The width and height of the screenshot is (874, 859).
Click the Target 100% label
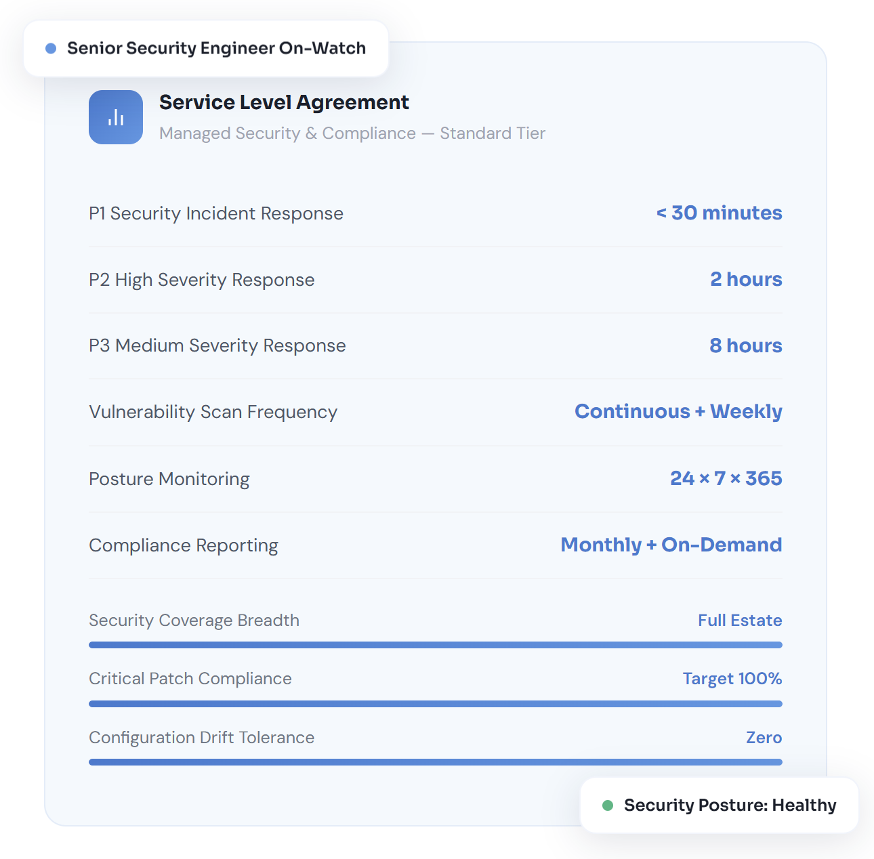tap(732, 679)
